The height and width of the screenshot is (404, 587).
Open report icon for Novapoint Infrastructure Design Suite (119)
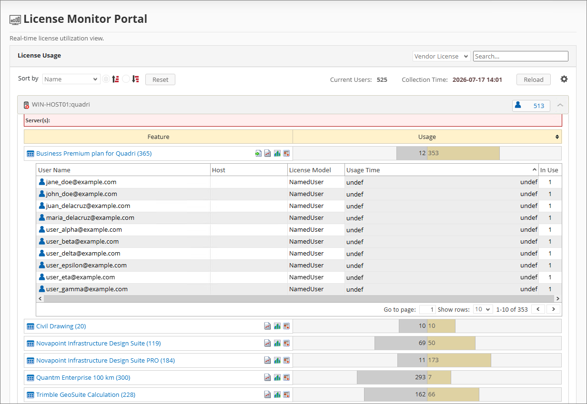[x=286, y=343]
